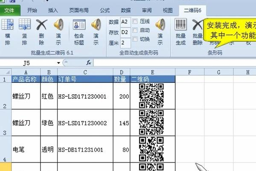Click the 订单号 header cell
Screen dimensions: 256x171
click(85, 79)
